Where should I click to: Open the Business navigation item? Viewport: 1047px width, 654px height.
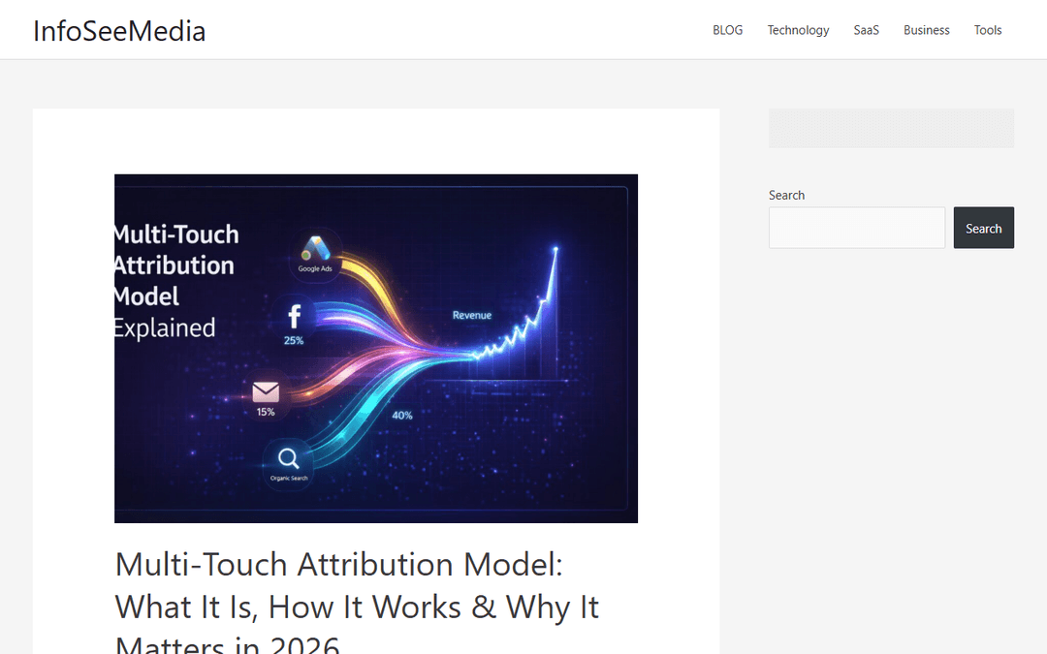(x=926, y=30)
